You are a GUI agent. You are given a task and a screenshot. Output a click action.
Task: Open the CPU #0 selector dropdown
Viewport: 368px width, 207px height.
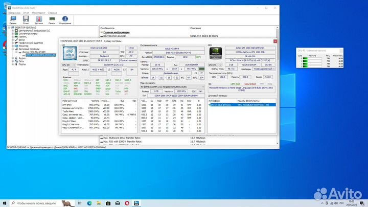point(69,65)
